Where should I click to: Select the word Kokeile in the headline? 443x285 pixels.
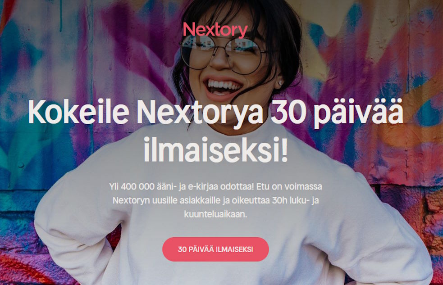point(78,112)
